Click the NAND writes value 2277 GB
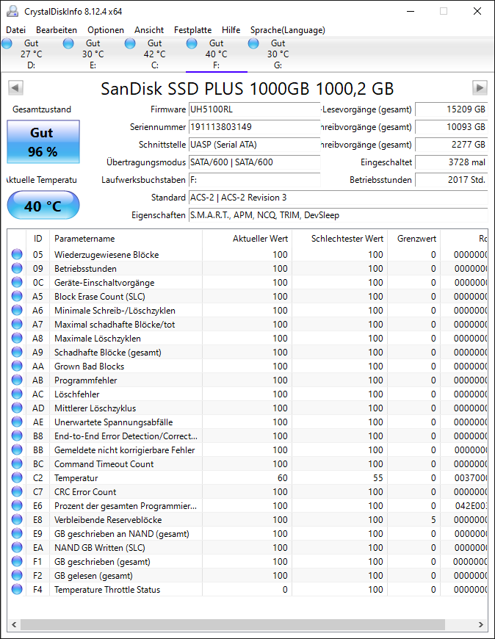Image resolution: width=495 pixels, height=639 pixels. point(452,145)
